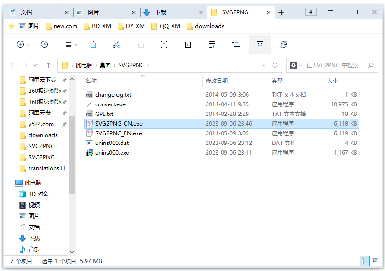The height and width of the screenshot is (271, 385).
Task: Click the chevron after 桌面 in breadcrumb
Action: click(x=115, y=65)
